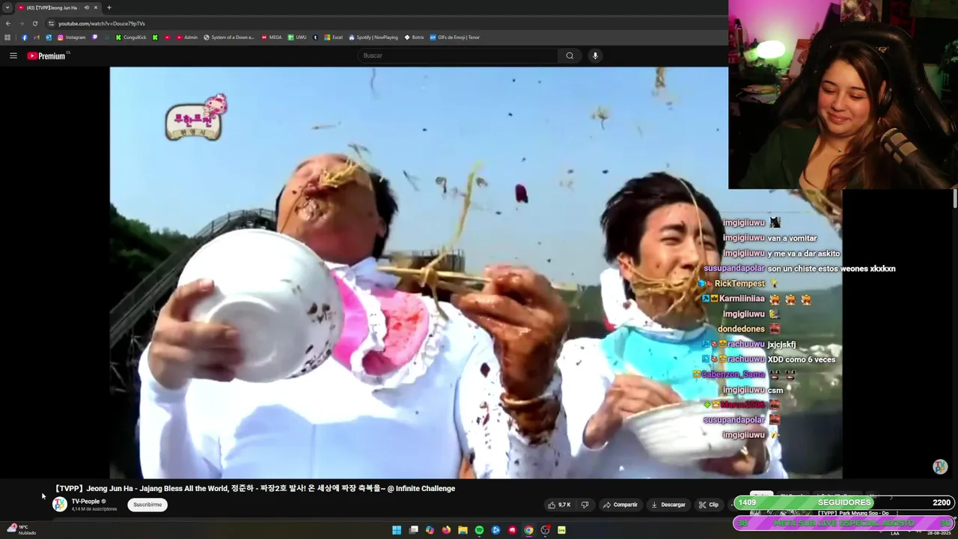Open the Excel bookmark
The image size is (958, 539).
coord(333,37)
